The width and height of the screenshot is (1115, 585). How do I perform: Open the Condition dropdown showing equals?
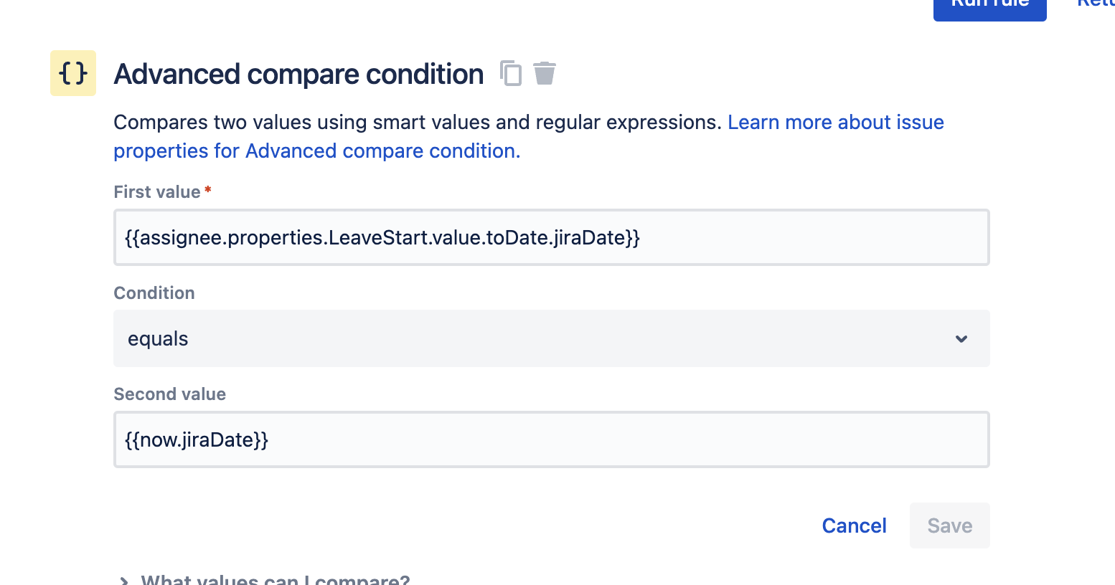click(551, 338)
